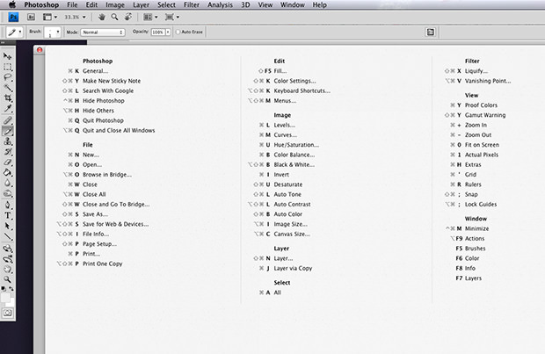Click the 'Keyboard Shortcuts...' entry
Image resolution: width=545 pixels, height=354 pixels.
click(x=302, y=90)
